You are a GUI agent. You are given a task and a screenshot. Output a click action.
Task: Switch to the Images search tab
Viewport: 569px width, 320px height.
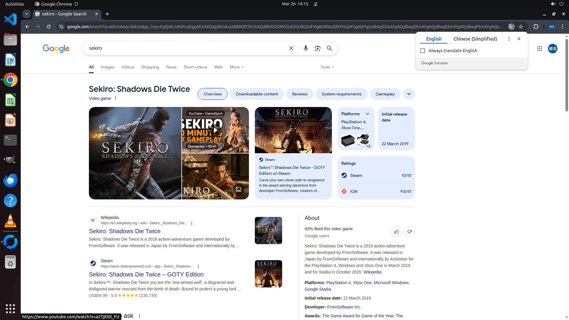(107, 67)
